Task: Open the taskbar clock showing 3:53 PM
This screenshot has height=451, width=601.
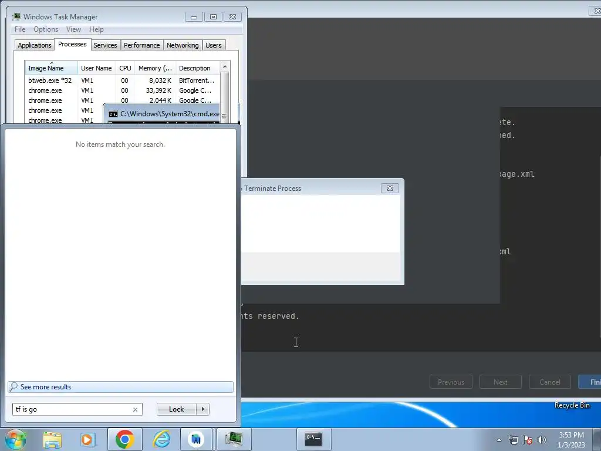Action: (x=571, y=440)
